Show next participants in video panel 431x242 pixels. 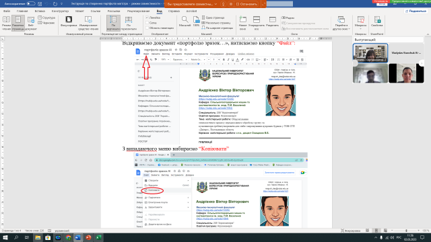click(x=422, y=63)
